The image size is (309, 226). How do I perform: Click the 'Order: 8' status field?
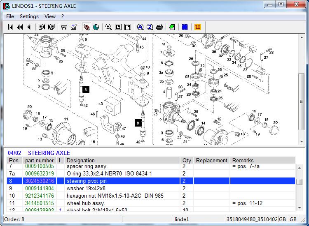(62, 219)
